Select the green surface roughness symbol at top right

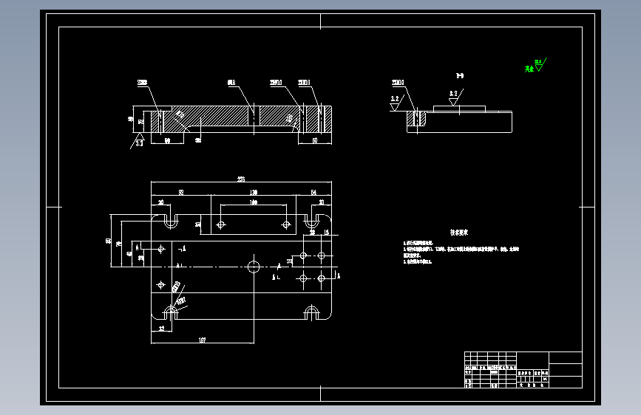[x=535, y=66]
